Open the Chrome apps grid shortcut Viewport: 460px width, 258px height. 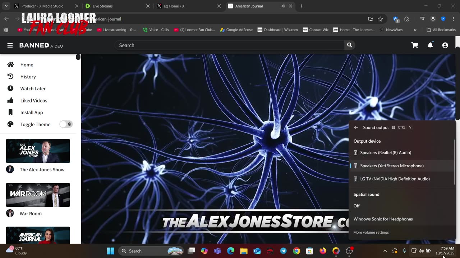point(6,30)
